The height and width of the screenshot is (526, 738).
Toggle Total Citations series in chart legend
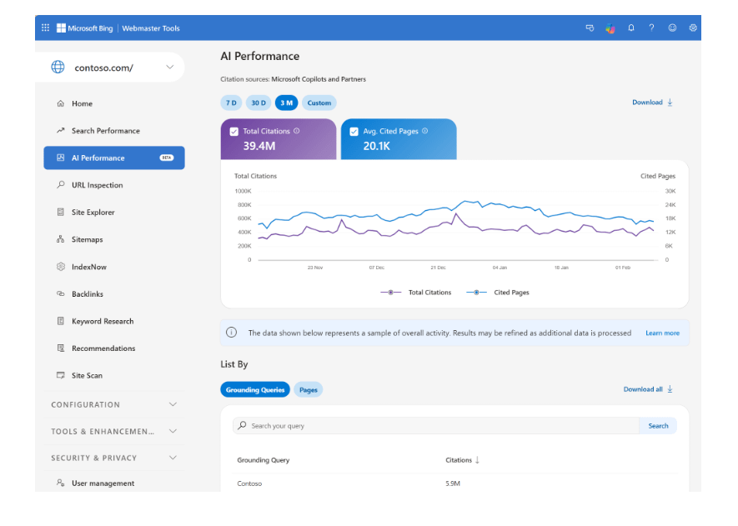coord(415,293)
